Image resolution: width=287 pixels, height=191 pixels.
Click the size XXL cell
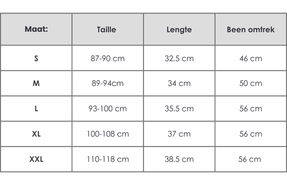(x=36, y=159)
